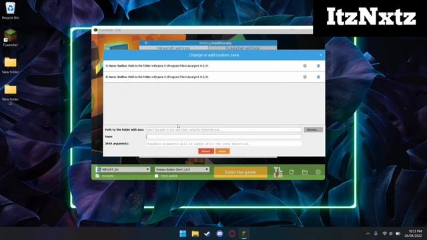The width and height of the screenshot is (427, 240).
Task: Close the Change or add custom Java dialog
Action: [x=321, y=55]
